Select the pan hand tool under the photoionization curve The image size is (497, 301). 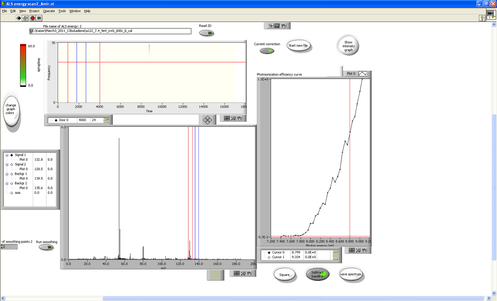pyautogui.click(x=364, y=250)
